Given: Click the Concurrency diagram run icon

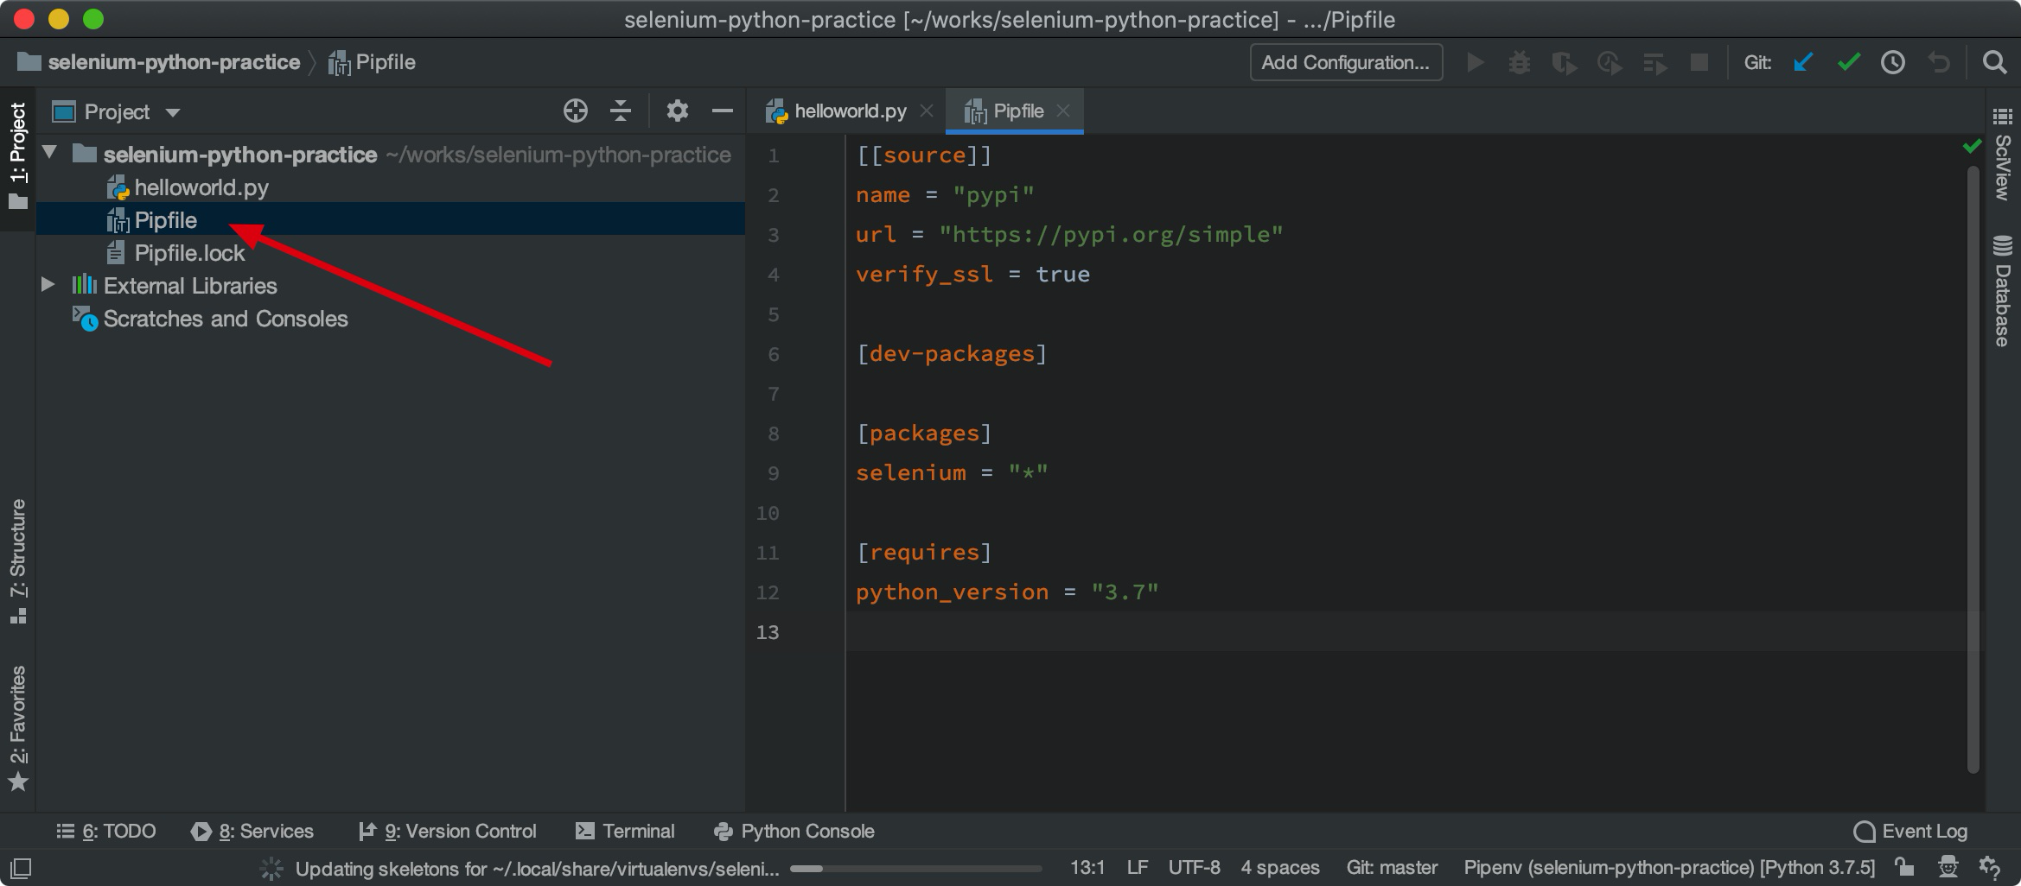Looking at the screenshot, I should (1654, 62).
